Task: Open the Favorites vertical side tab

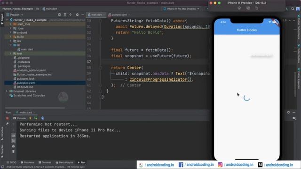Action: click(x=2, y=151)
